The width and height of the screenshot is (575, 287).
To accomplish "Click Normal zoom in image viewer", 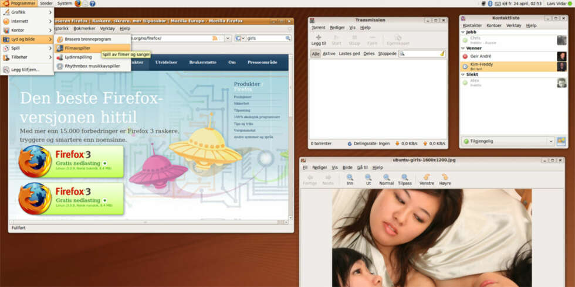I will click(x=386, y=179).
